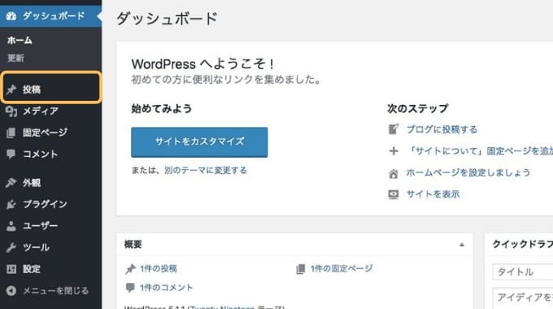This screenshot has width=553, height=309.
Task: Open the プラグイン menu
Action: click(x=50, y=204)
